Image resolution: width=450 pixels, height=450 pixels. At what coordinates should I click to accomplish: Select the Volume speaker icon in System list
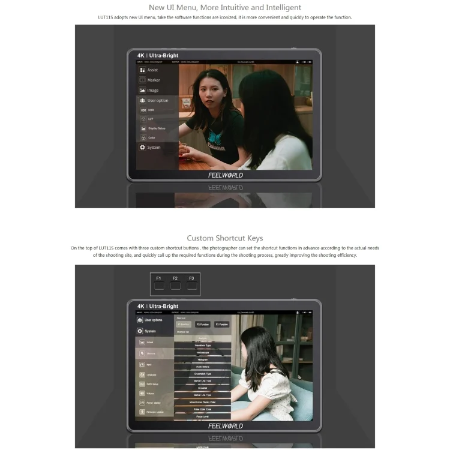click(142, 394)
